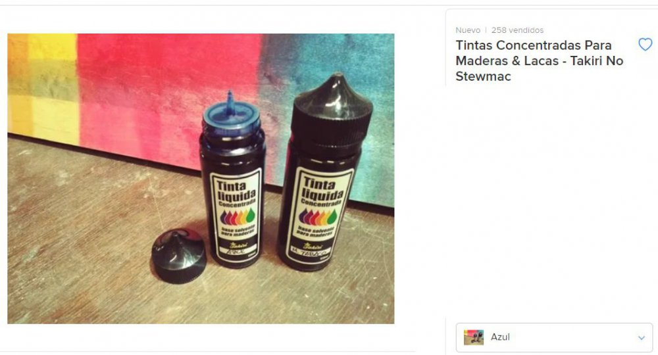Click rainbow drops logo on left bottle
The image size is (658, 355).
(x=238, y=217)
